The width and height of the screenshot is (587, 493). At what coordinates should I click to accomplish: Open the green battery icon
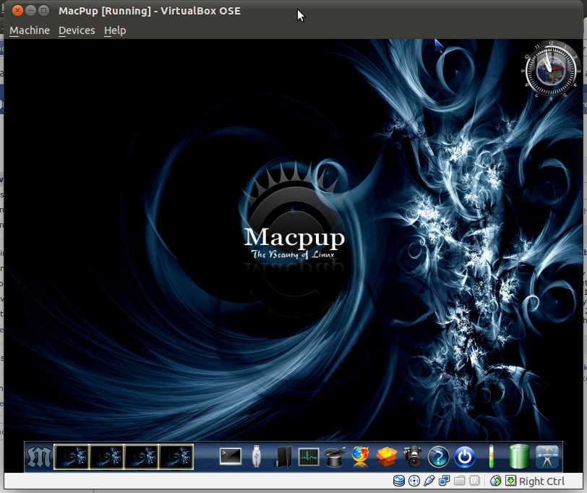coord(519,456)
